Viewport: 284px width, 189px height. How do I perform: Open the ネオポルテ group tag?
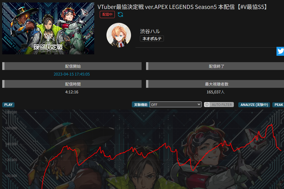pos(152,38)
